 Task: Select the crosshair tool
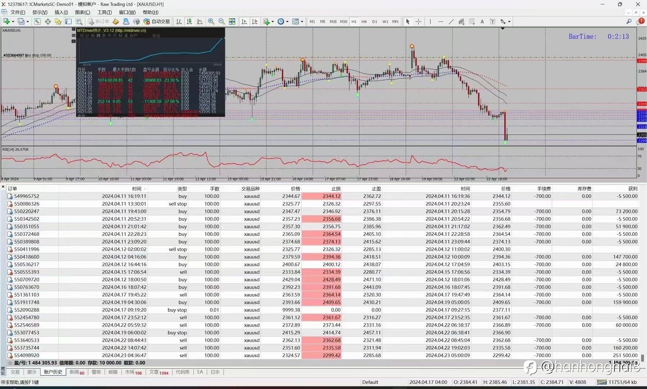click(418, 22)
